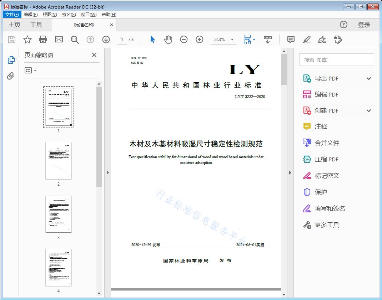Click the email share icon

click(59, 40)
